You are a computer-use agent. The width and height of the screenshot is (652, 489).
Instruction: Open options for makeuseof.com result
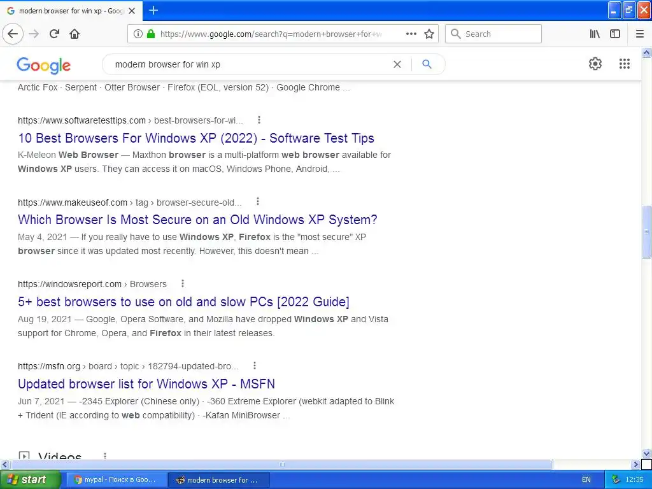click(258, 202)
